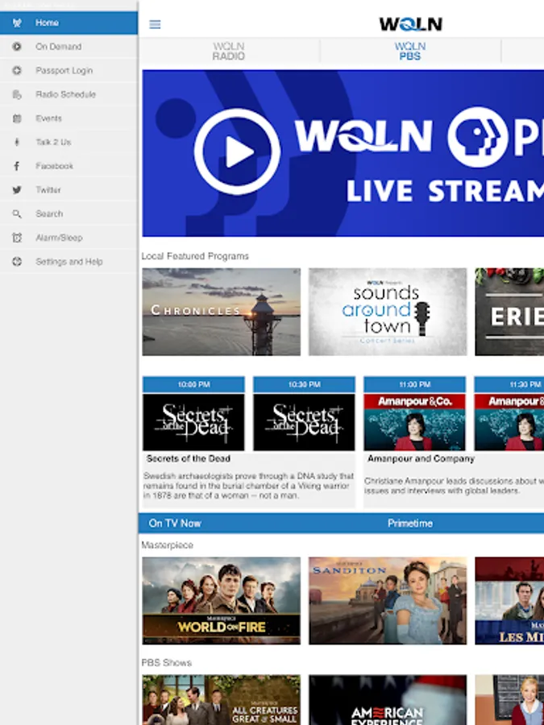This screenshot has width=544, height=725.
Task: Click the Talk 2 Us microphone icon
Action: click(x=17, y=143)
